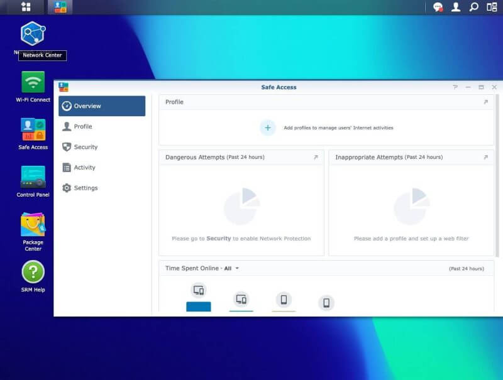Click 'Add profiles to manage users' text
The height and width of the screenshot is (380, 503).
[x=338, y=128]
